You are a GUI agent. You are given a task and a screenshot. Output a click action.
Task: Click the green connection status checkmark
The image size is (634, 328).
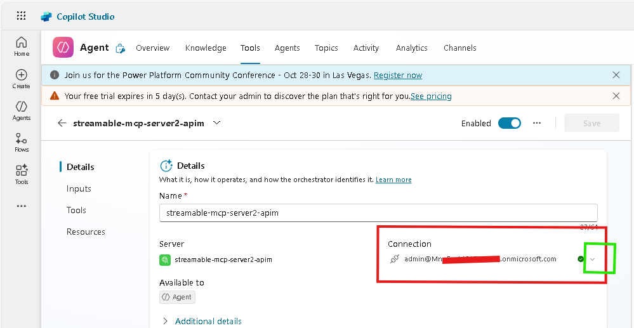(581, 259)
